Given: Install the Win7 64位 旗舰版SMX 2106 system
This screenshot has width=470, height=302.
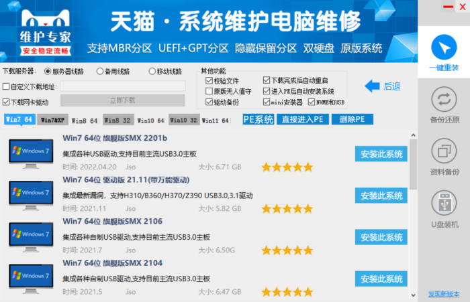Looking at the screenshot, I should [381, 236].
